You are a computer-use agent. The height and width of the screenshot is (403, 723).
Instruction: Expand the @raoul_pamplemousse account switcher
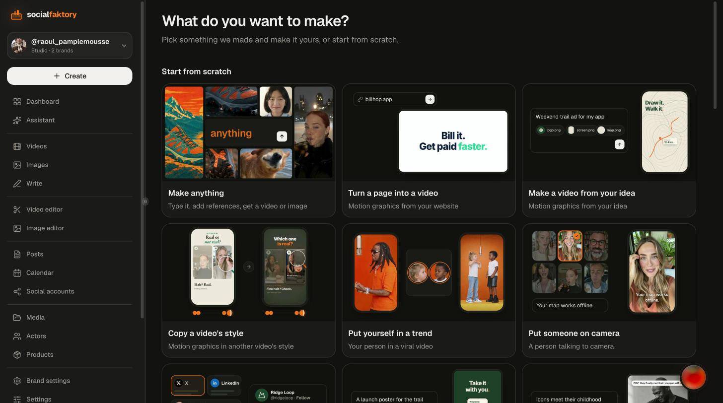tap(70, 46)
